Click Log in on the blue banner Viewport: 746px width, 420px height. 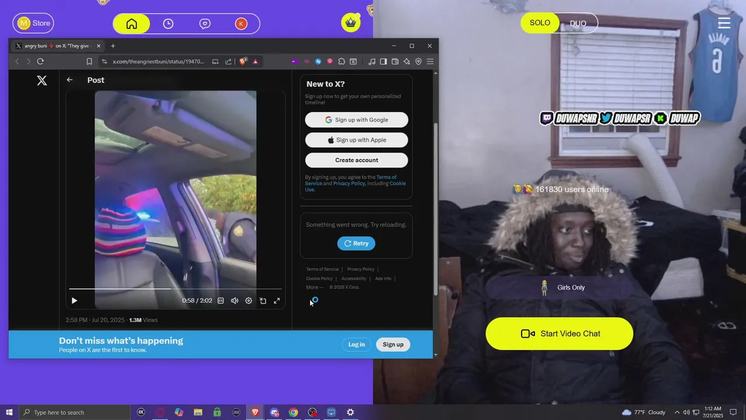pyautogui.click(x=357, y=344)
